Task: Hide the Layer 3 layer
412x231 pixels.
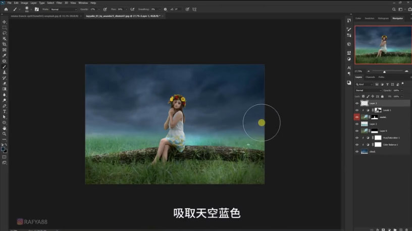Action: coord(357,103)
